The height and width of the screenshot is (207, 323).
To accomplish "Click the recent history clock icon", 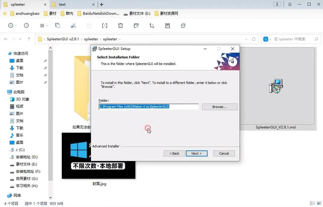I will (26, 26).
